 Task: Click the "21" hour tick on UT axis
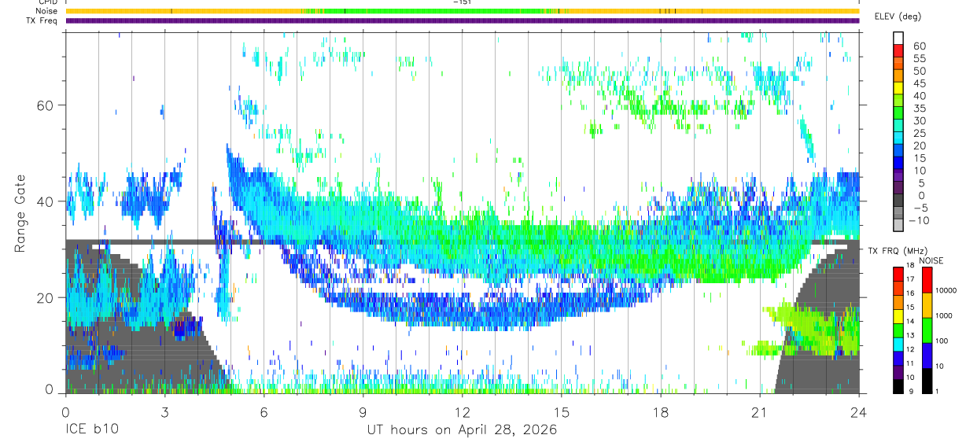[x=760, y=411]
